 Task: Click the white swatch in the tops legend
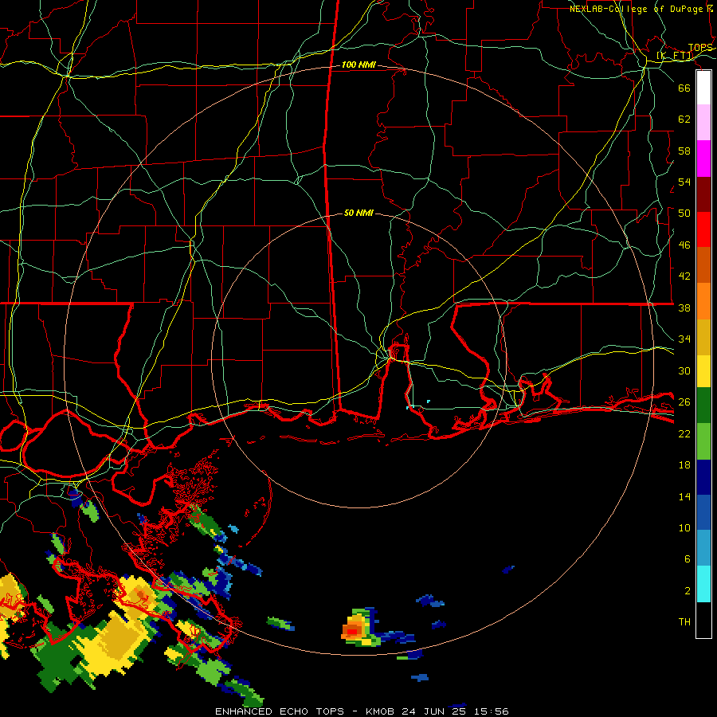point(703,88)
